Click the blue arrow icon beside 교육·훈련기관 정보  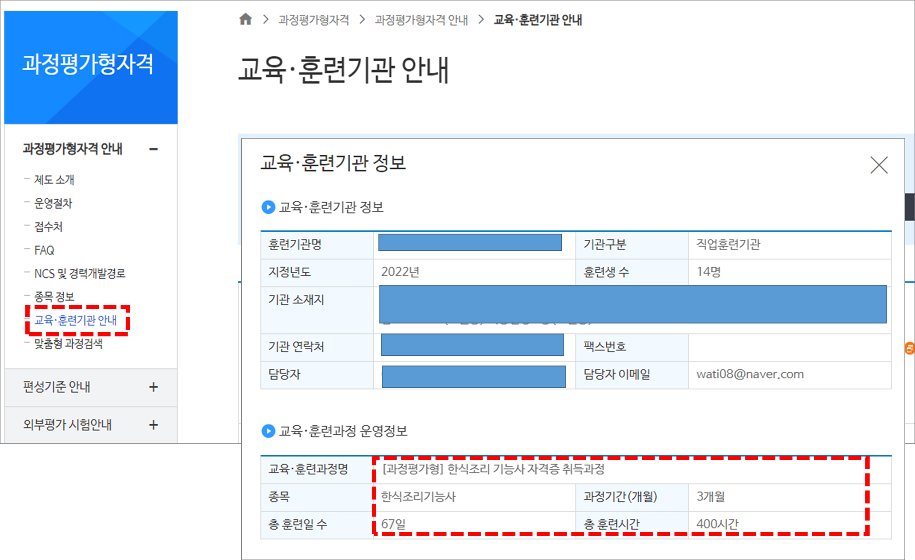pos(269,207)
